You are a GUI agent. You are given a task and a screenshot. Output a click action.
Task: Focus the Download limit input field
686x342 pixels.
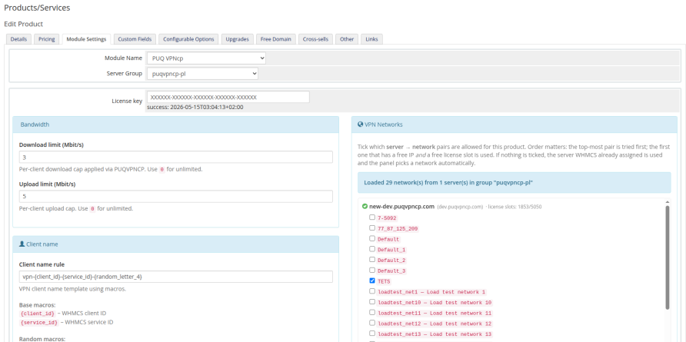[x=176, y=157]
